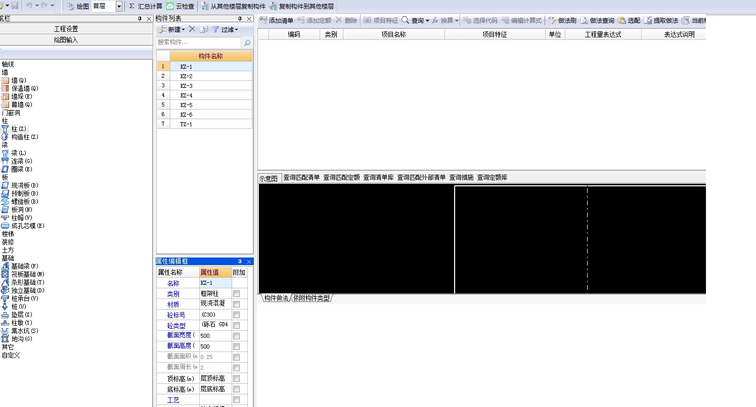Toggle 附加 checkbox for 材质 row
This screenshot has height=407, width=756.
pyautogui.click(x=236, y=304)
